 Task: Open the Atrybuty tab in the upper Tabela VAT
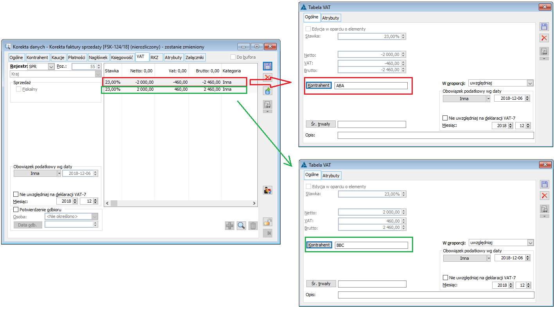pyautogui.click(x=331, y=18)
